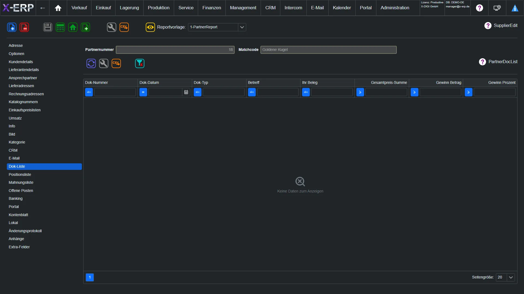
Task: Click the PartnerDocList help question mark icon
Action: tap(483, 62)
